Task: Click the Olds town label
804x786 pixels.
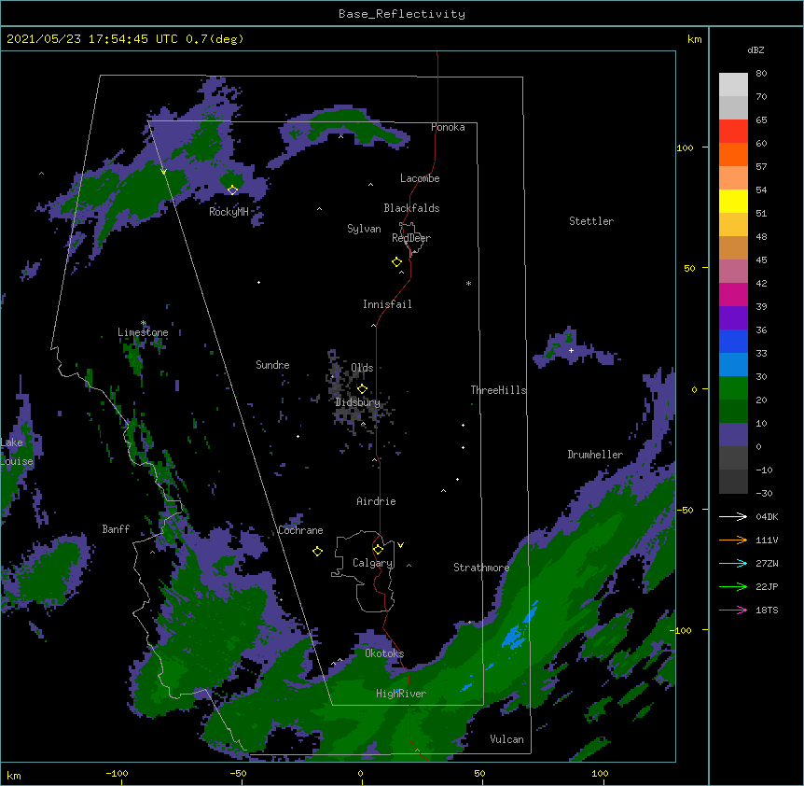Action: pos(362,368)
